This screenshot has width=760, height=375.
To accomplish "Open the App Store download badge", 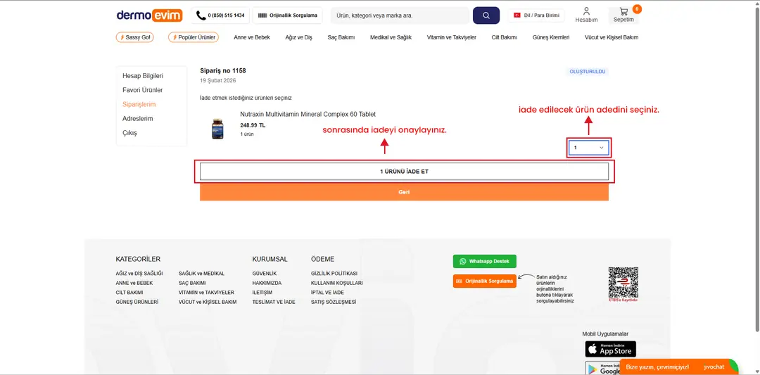I will point(610,349).
